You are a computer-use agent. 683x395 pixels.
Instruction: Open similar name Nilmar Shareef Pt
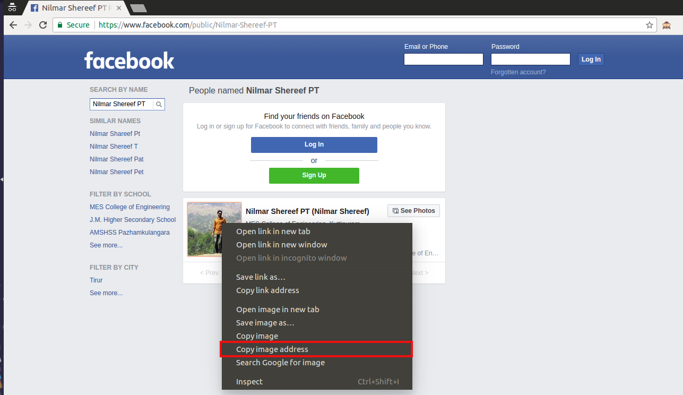click(115, 134)
